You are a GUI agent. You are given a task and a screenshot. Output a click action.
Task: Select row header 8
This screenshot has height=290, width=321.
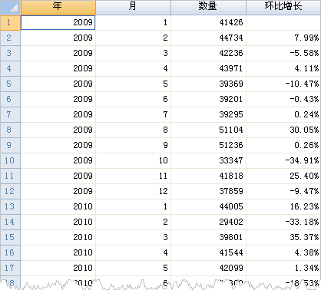point(10,130)
